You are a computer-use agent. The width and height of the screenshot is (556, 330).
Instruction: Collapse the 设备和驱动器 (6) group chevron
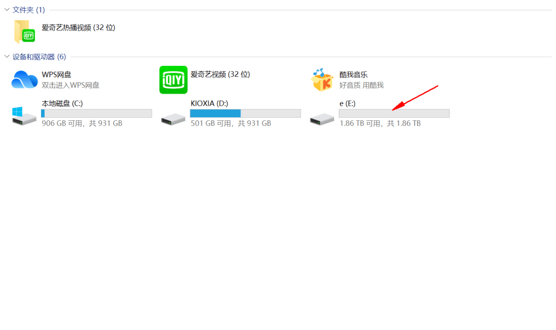tap(7, 57)
